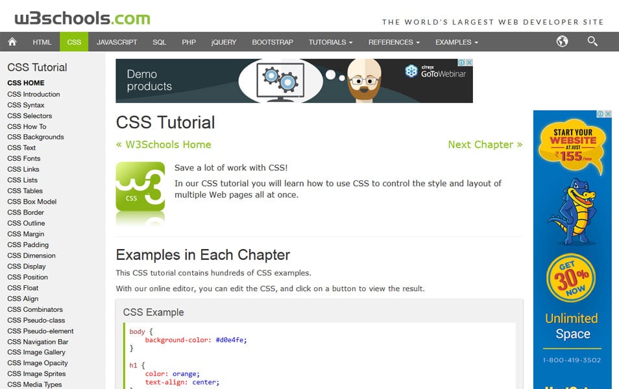The image size is (619, 389).
Task: Click the 'CSS Example' box title
Action: click(x=154, y=312)
